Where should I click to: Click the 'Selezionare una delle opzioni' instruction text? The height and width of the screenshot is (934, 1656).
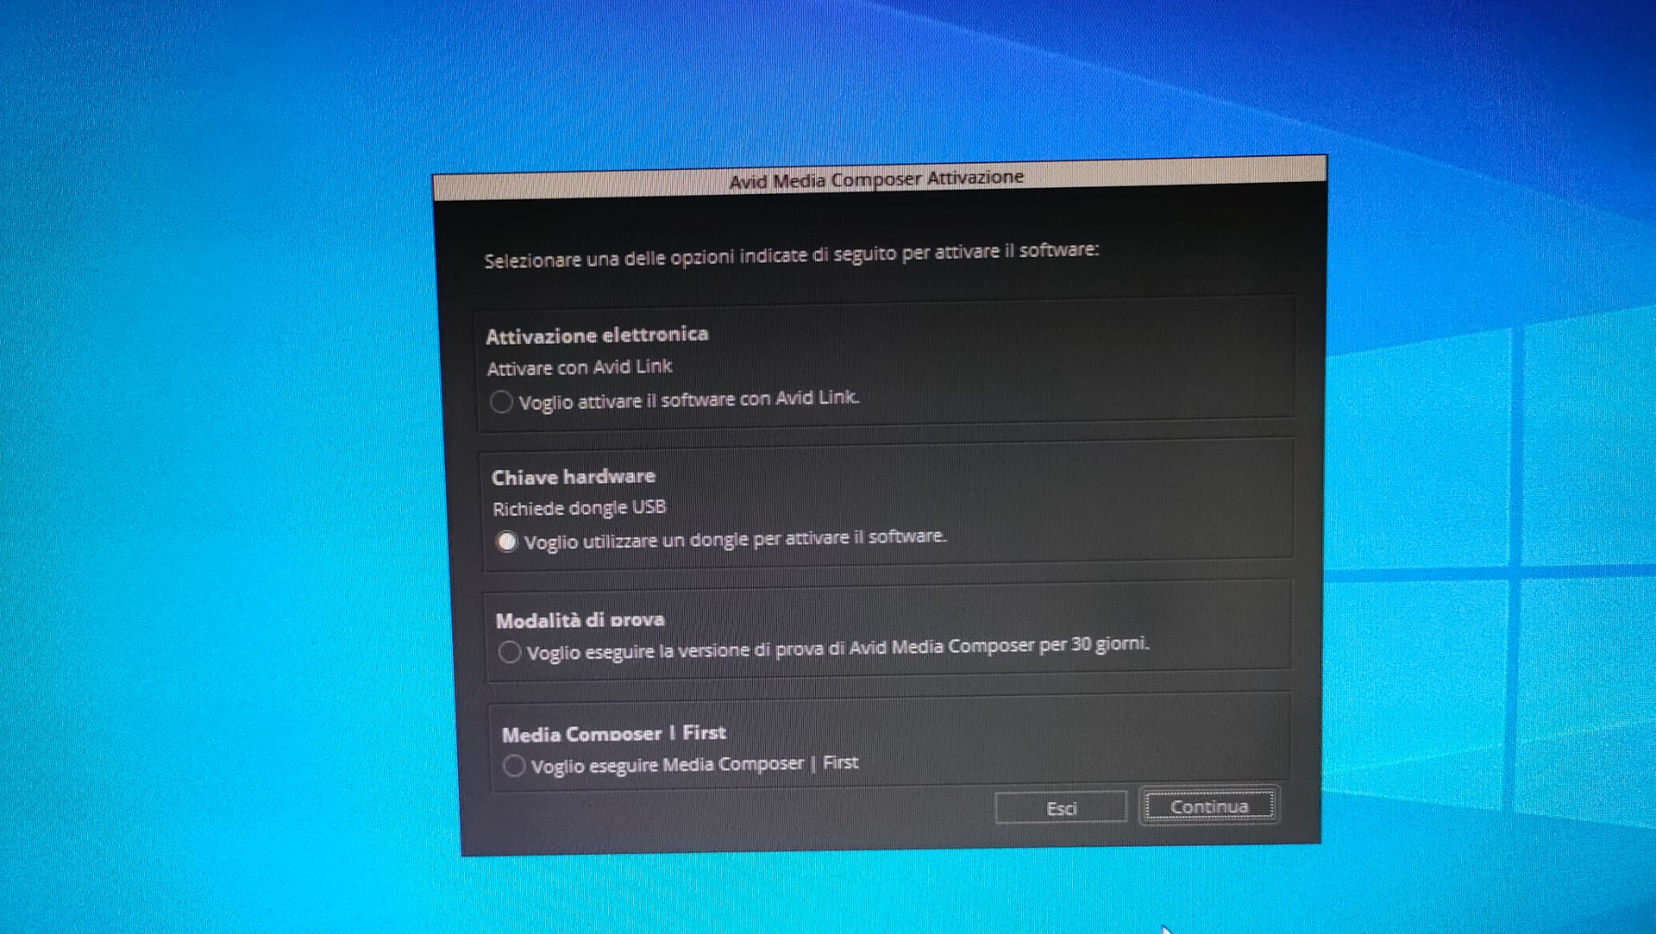pos(792,255)
